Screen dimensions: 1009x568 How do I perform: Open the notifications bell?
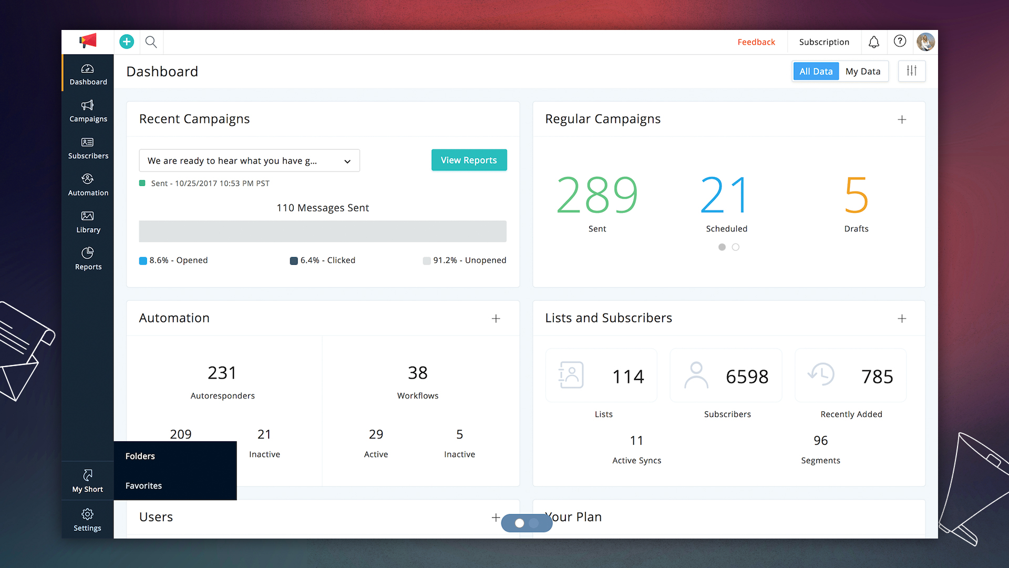[873, 42]
